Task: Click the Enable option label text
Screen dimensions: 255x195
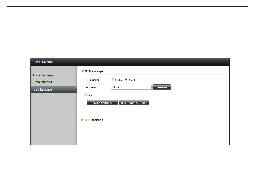Action: [119, 80]
